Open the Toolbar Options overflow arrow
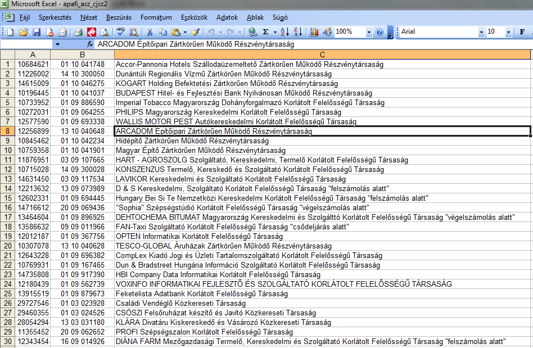The image size is (533, 348). pos(391,32)
